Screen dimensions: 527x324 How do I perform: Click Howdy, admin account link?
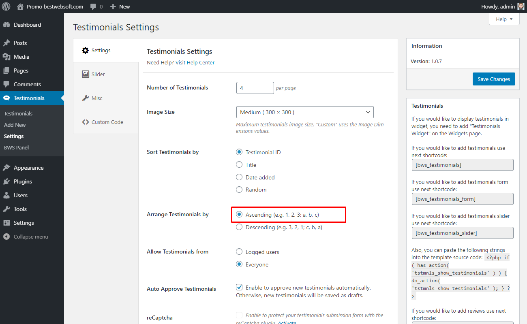[503, 6]
